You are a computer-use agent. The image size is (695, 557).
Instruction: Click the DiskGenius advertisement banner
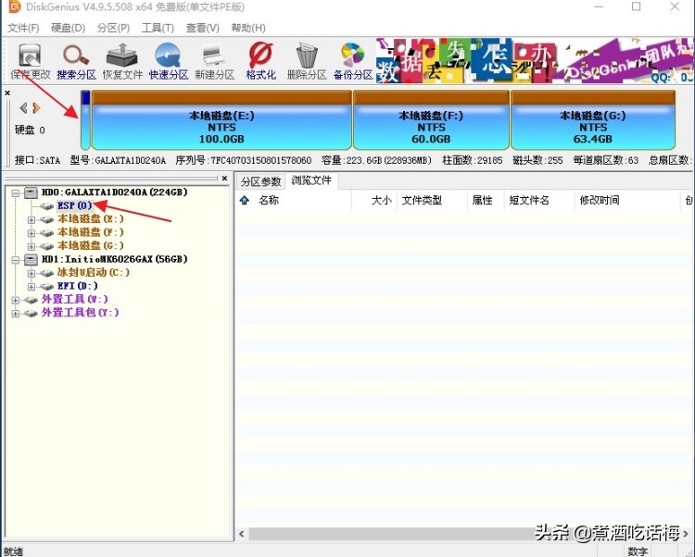(534, 61)
